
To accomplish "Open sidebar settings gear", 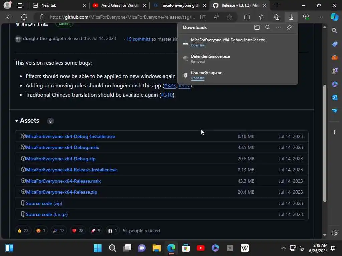I will [335, 233].
